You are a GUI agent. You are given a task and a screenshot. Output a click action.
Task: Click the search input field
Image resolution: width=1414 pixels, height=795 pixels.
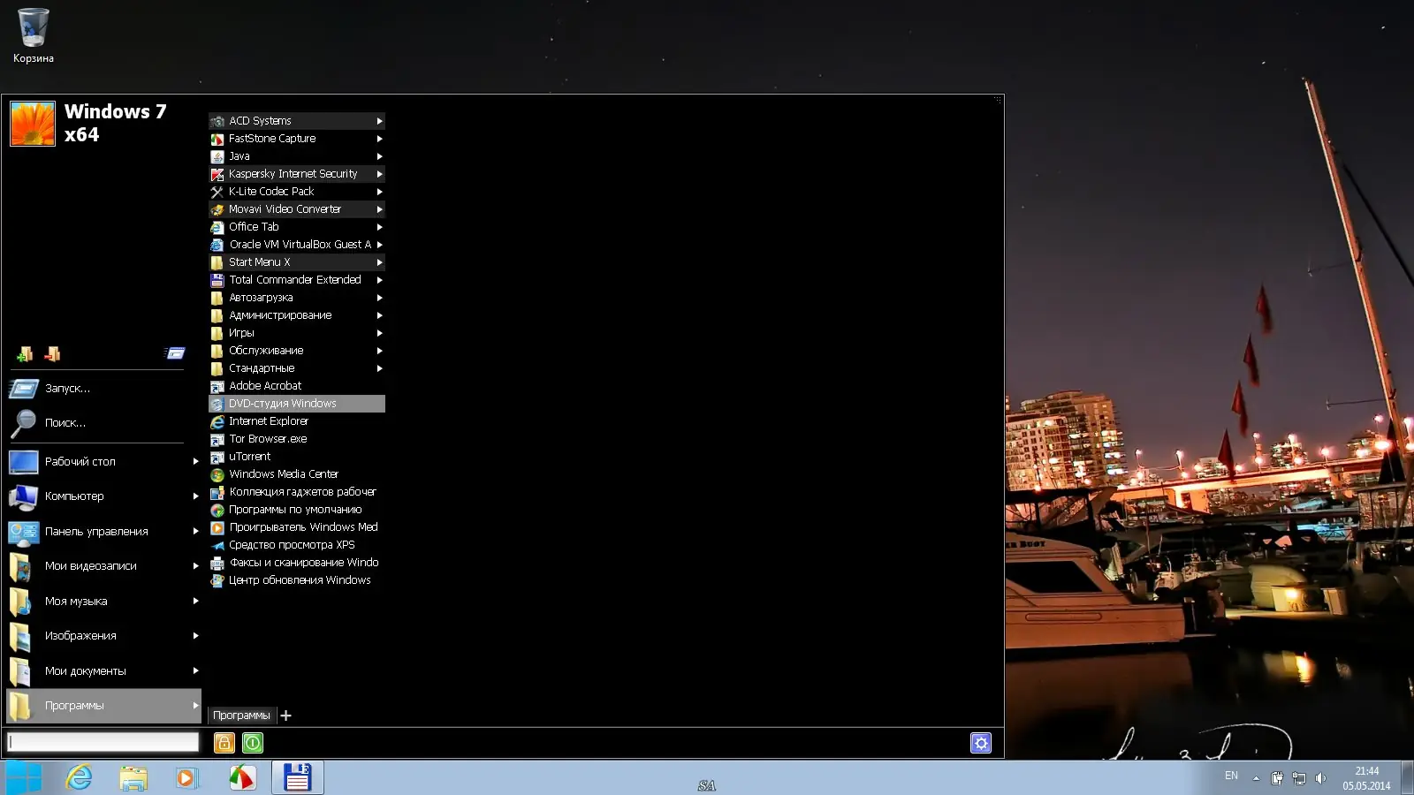point(103,742)
